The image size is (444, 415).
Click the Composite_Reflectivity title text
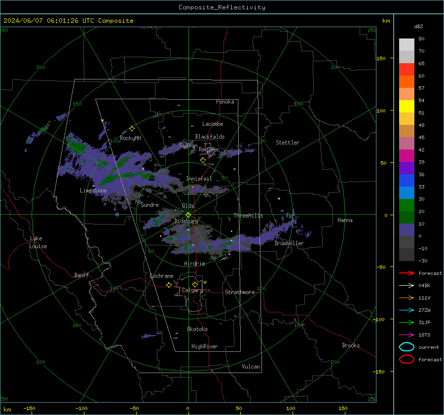tap(222, 7)
